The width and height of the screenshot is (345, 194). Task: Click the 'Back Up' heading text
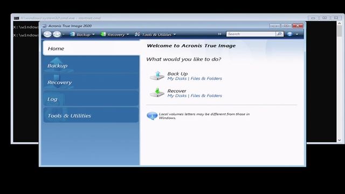(177, 74)
